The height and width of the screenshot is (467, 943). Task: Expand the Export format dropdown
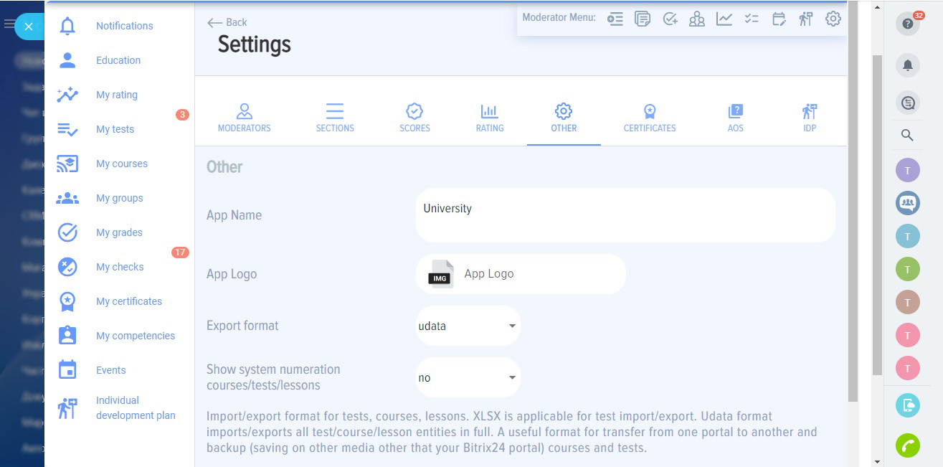(x=468, y=326)
